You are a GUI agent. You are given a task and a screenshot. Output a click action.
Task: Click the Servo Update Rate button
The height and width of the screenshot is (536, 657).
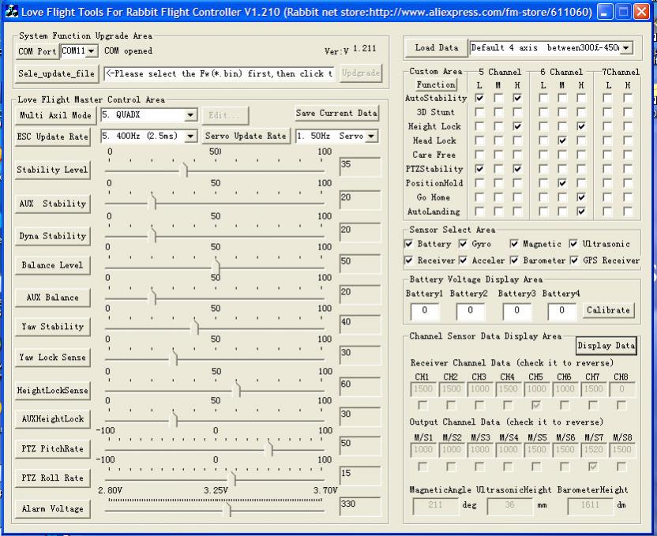(246, 136)
